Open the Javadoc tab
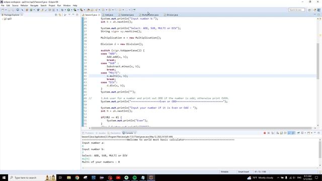This screenshot has width=322, height=181. click(x=101, y=133)
